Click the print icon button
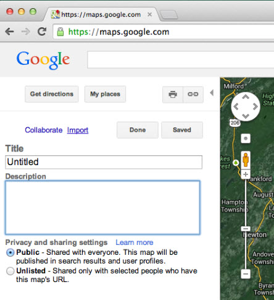 coord(173,94)
